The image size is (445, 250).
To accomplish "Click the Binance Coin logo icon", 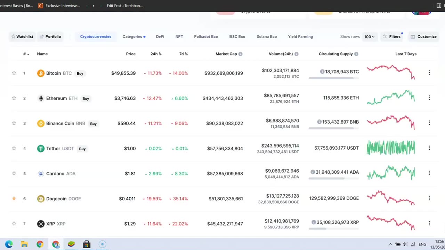I will pyautogui.click(x=41, y=123).
